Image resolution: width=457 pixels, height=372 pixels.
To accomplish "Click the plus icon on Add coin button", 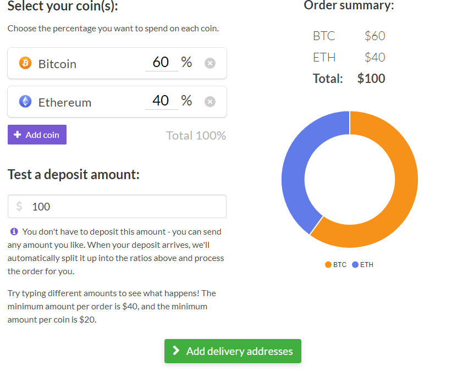I will click(x=16, y=135).
